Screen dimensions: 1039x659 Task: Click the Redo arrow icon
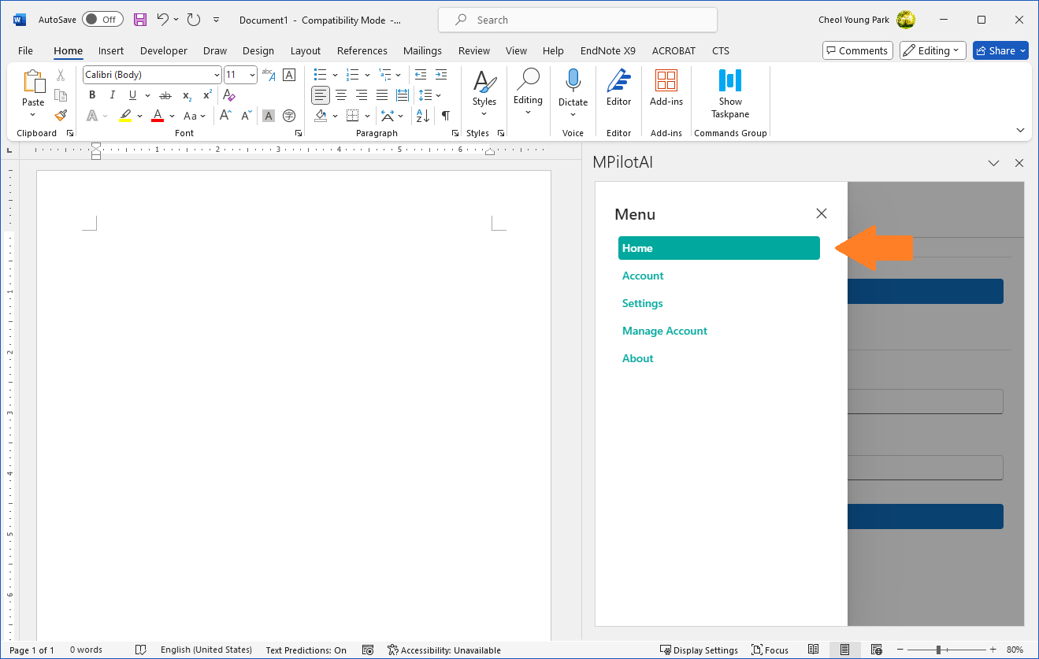(194, 20)
